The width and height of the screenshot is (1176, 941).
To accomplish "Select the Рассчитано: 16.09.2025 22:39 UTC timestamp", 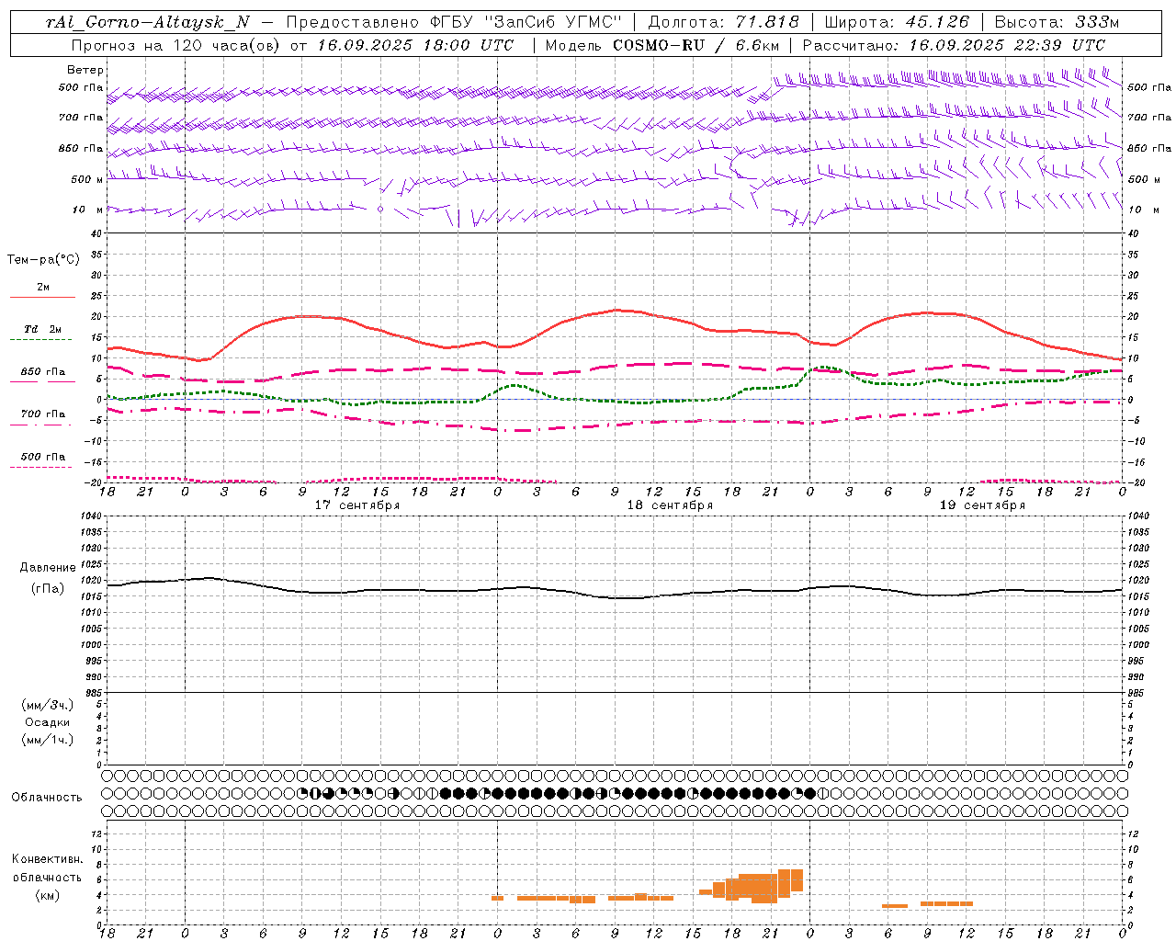I will coord(954,45).
